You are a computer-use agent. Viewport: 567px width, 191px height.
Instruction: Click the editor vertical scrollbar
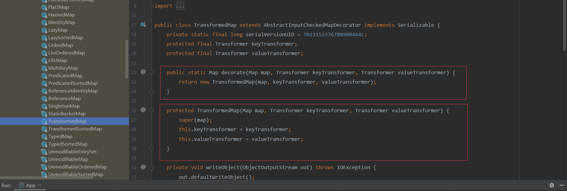pos(565,25)
